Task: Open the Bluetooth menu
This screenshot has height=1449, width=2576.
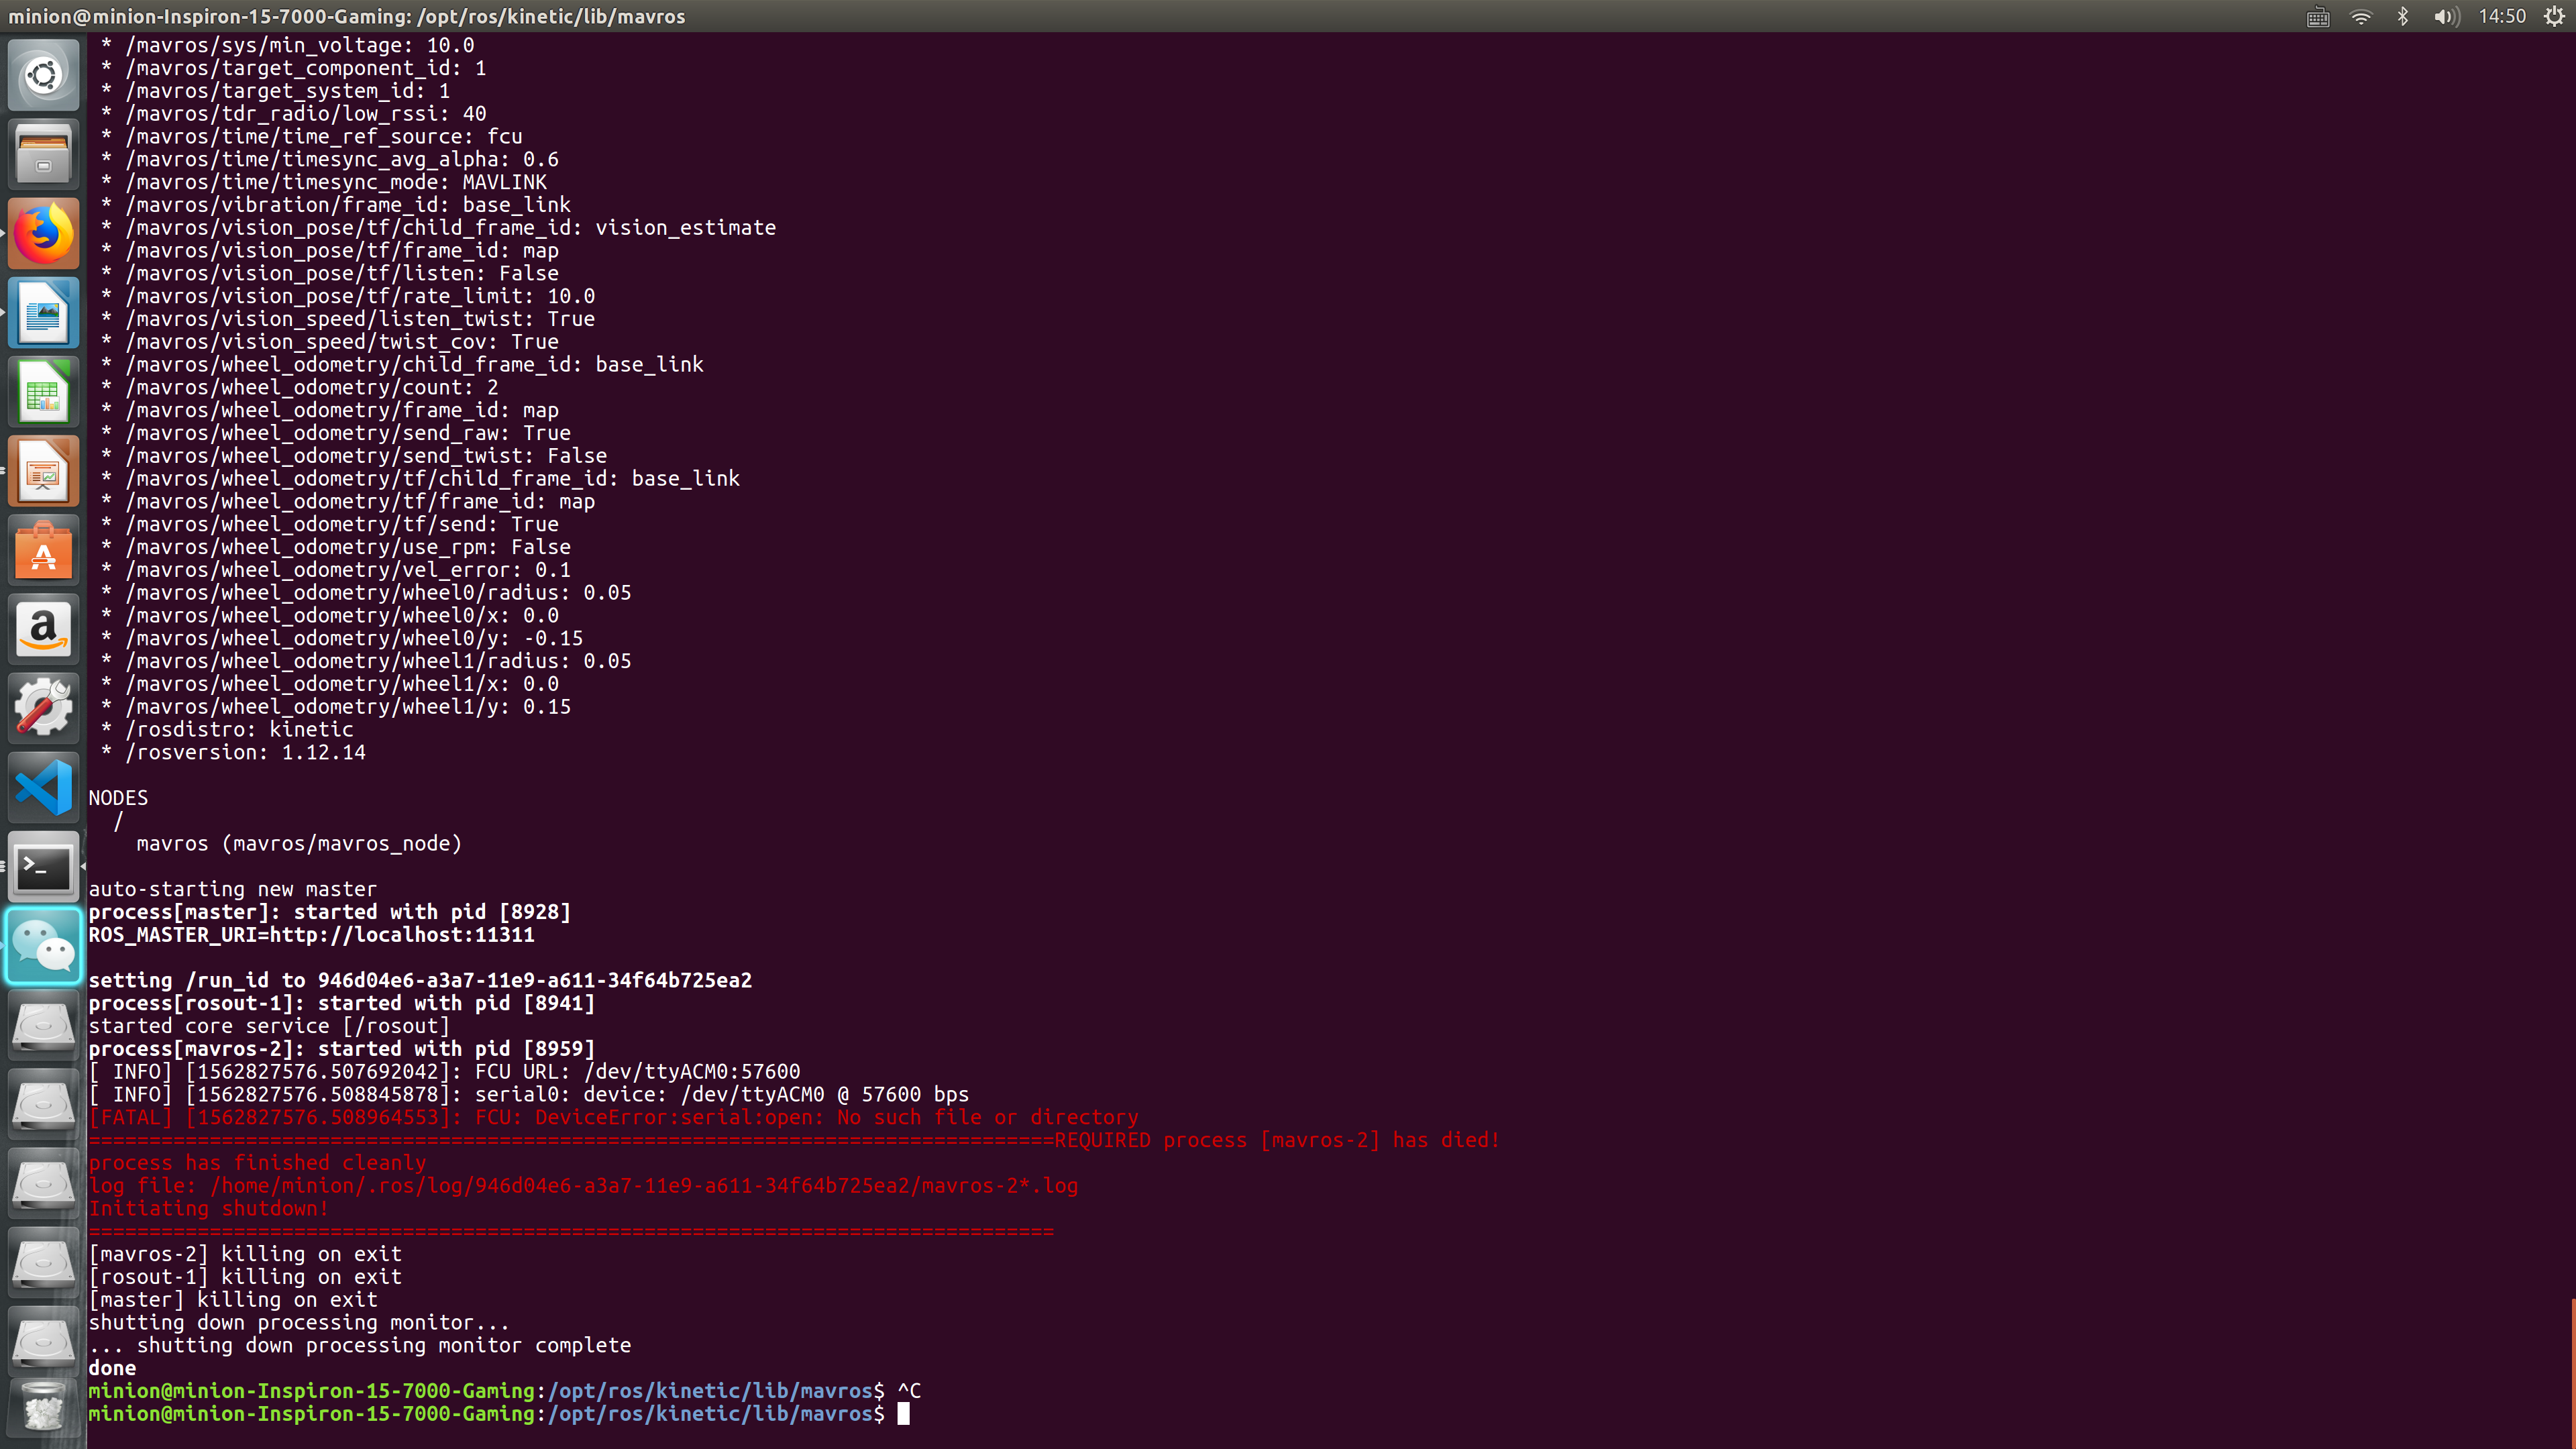Action: tap(2403, 16)
